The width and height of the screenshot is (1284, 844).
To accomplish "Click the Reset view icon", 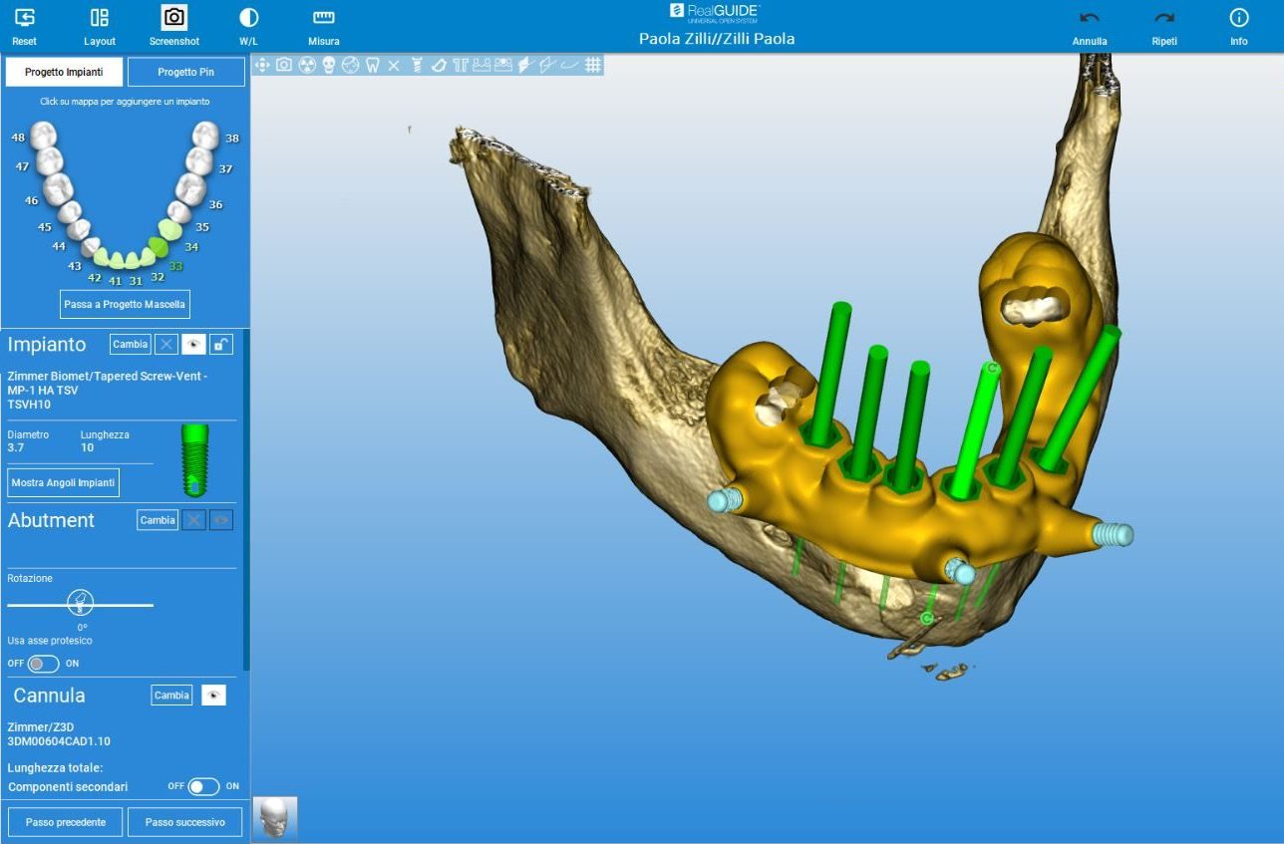I will pos(25,18).
